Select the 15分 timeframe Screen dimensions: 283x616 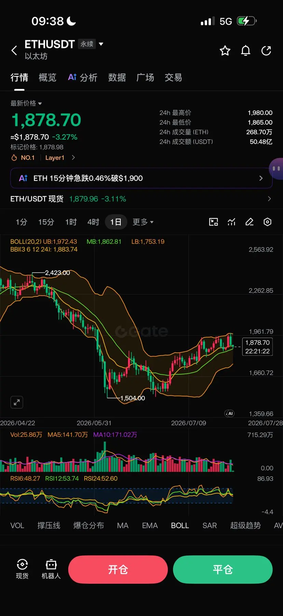coord(46,222)
